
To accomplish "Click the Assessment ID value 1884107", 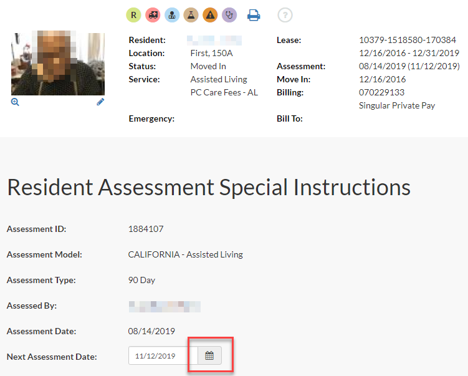I will (146, 229).
